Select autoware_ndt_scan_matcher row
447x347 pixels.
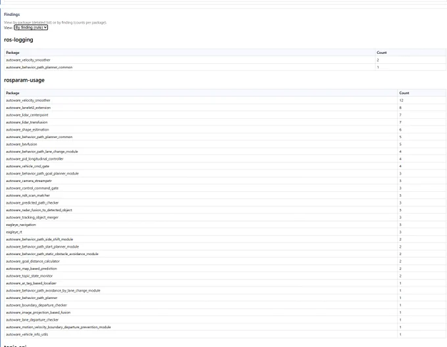(225, 195)
